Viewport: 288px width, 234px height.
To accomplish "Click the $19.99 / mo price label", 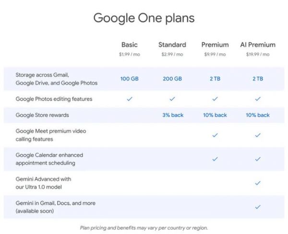I will [x=258, y=55].
